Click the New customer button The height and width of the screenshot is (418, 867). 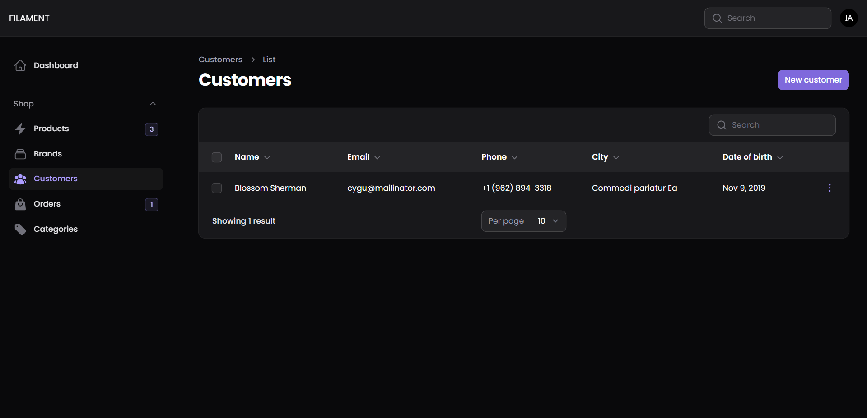tap(813, 80)
